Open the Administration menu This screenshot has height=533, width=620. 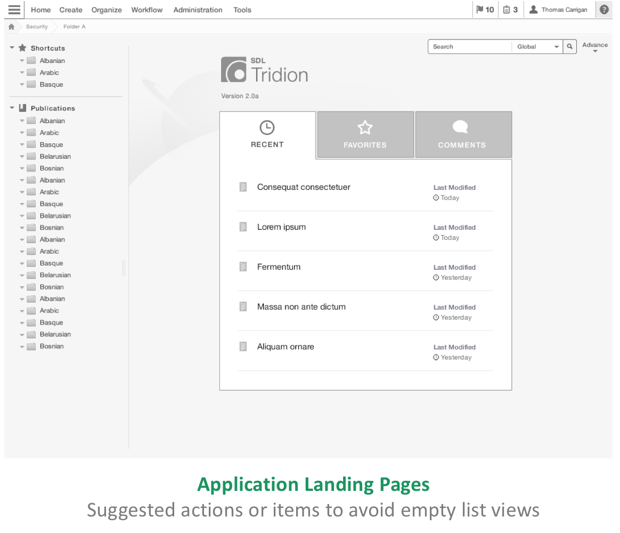(x=198, y=10)
